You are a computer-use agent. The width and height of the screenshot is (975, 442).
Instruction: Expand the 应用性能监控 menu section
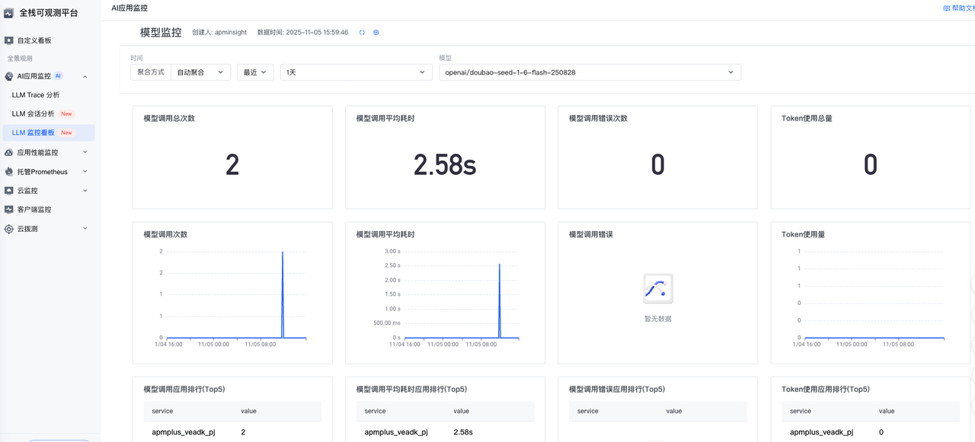click(85, 152)
